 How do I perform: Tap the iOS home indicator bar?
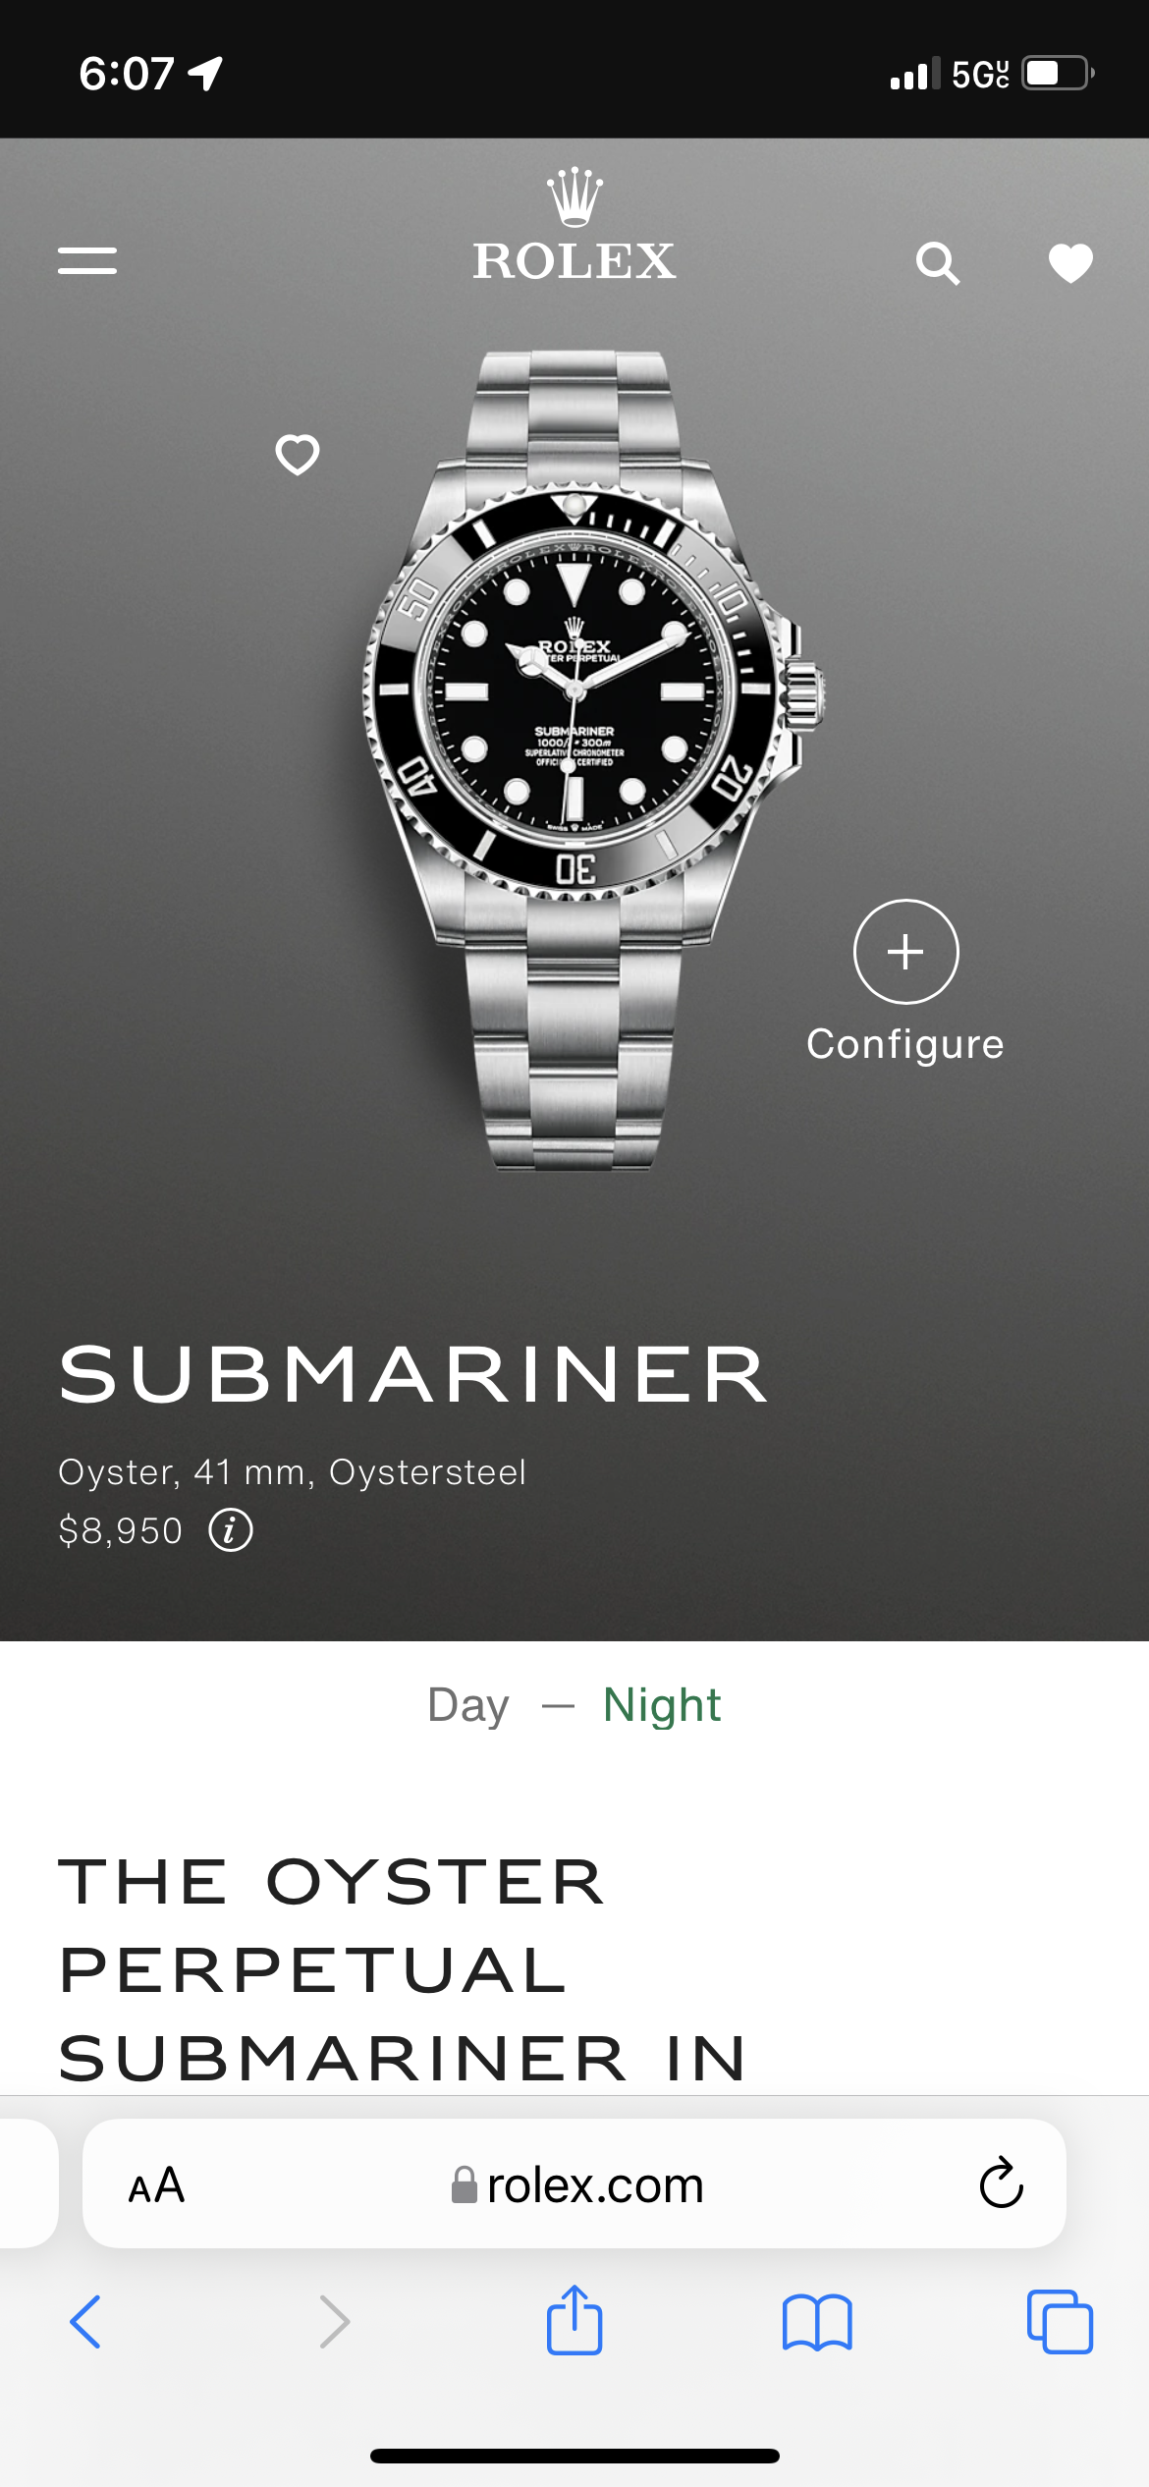coord(574,2456)
